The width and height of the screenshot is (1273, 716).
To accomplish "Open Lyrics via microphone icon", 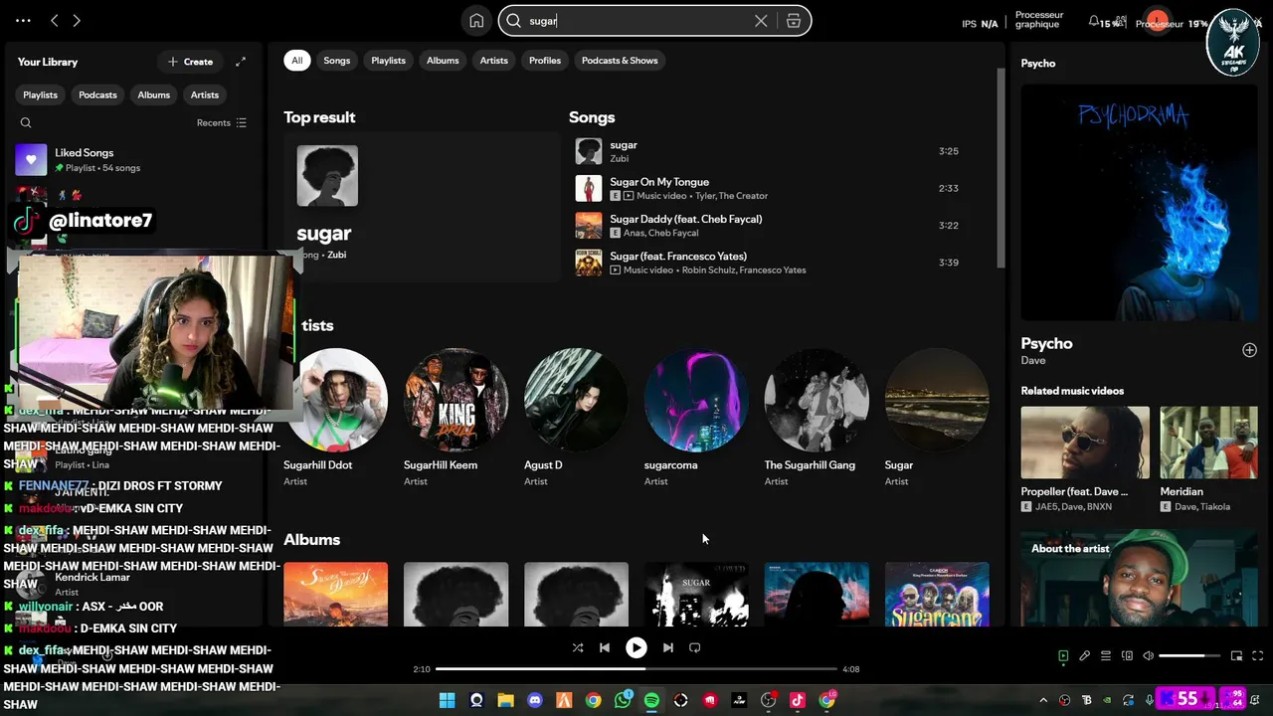I will (1085, 656).
